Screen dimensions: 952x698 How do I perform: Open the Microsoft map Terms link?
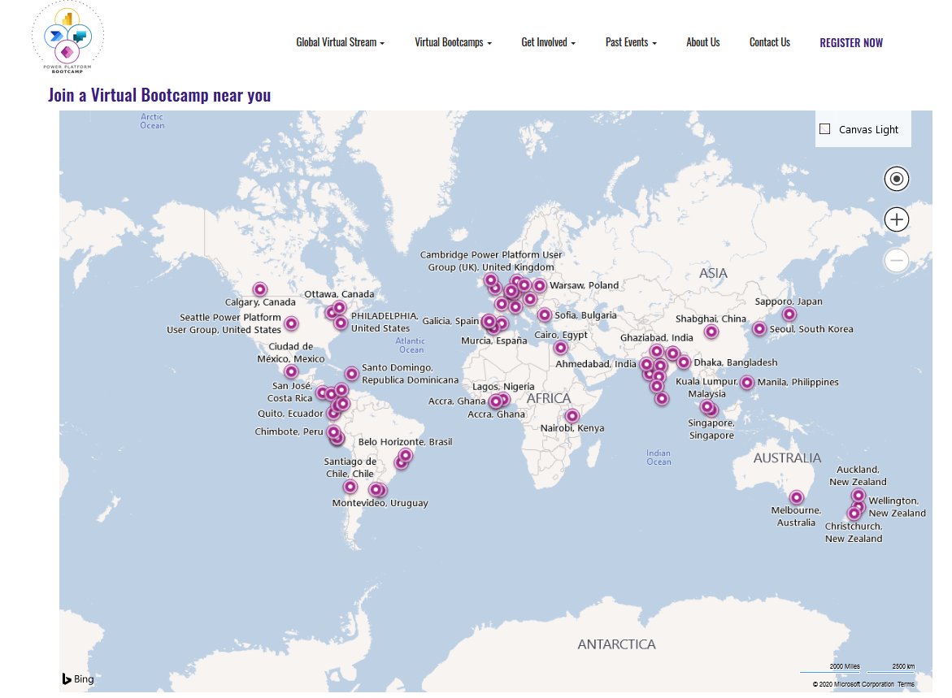[x=906, y=683]
